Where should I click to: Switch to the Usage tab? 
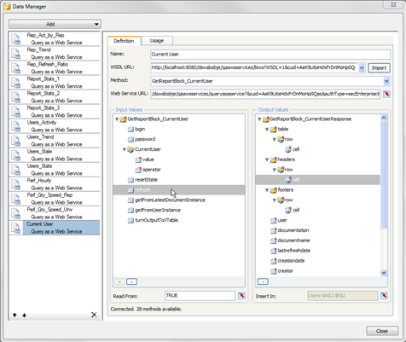click(x=157, y=41)
